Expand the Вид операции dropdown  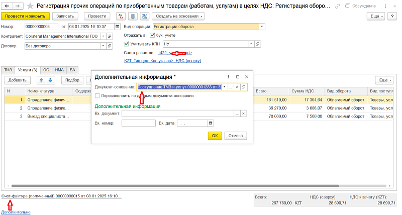(262, 27)
